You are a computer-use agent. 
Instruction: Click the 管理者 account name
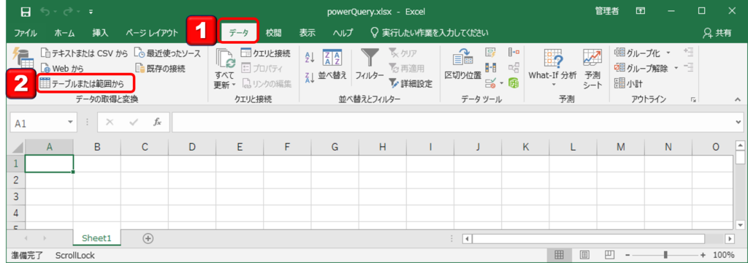(x=607, y=12)
